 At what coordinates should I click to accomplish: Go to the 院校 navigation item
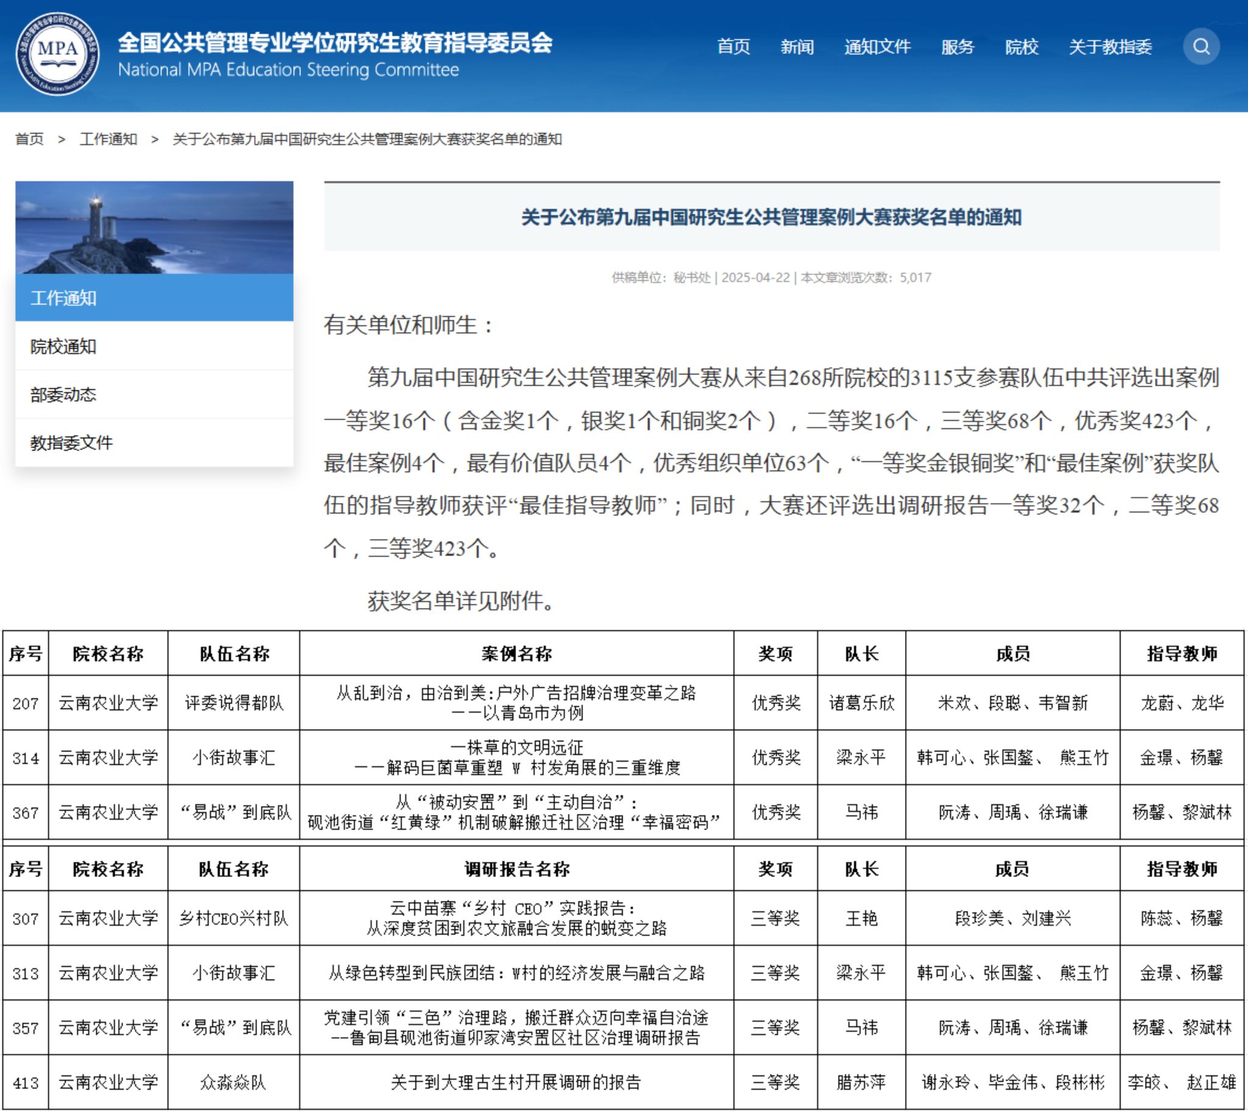1021,47
